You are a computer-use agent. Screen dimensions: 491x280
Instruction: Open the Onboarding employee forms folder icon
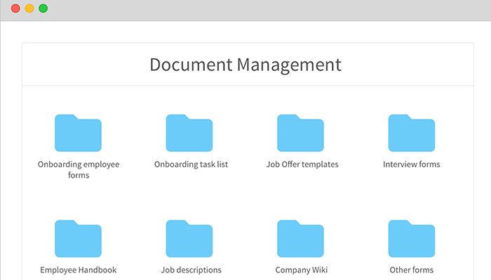coord(78,133)
